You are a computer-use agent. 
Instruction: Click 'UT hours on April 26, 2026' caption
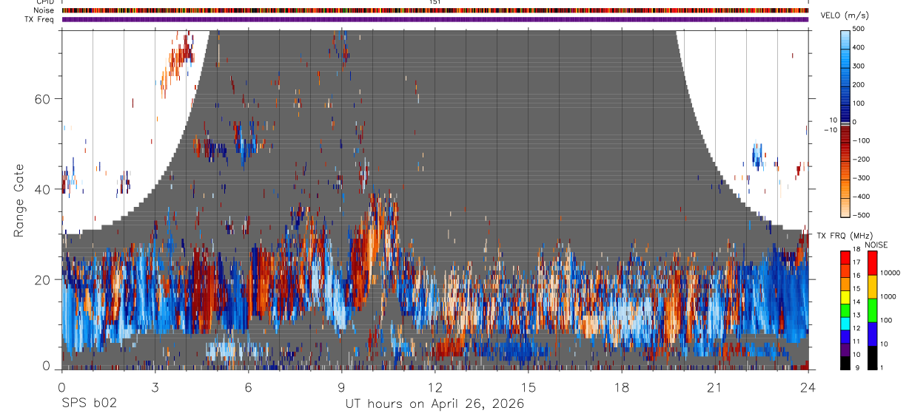435,404
